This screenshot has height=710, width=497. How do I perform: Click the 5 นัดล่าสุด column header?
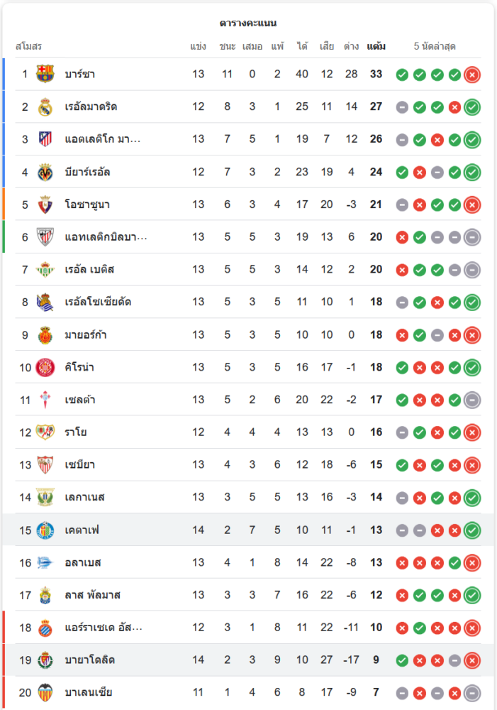(x=435, y=47)
